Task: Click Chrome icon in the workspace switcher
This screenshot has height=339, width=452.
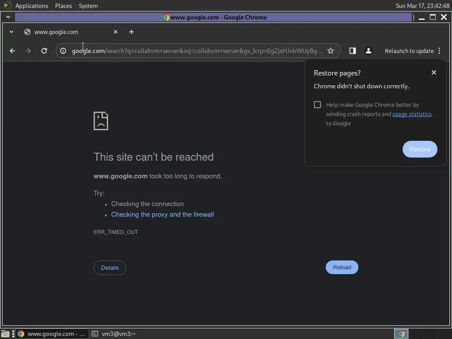Action: click(x=401, y=334)
